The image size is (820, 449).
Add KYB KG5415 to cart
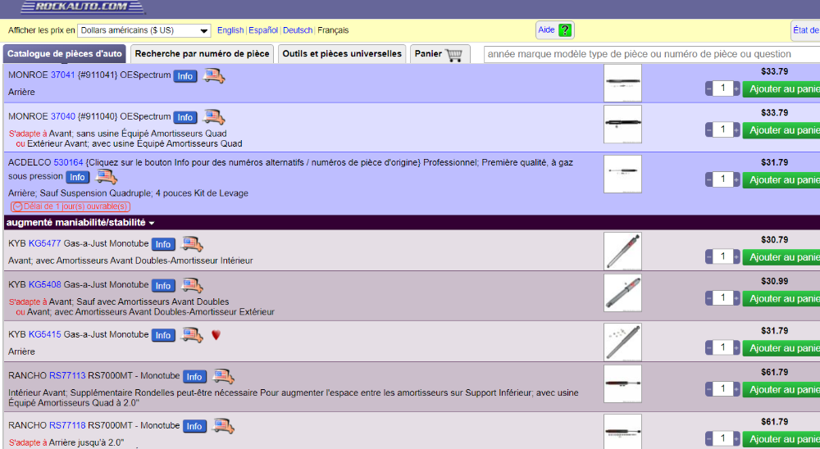[x=781, y=348]
